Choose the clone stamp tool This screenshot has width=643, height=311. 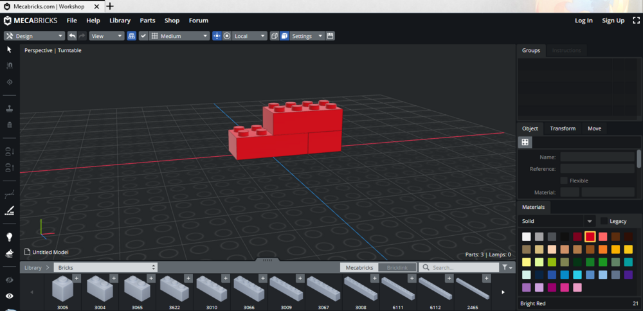click(10, 109)
